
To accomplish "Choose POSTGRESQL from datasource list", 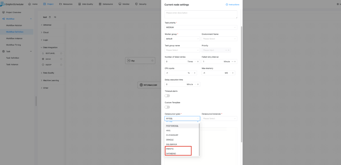I will coord(182,126).
